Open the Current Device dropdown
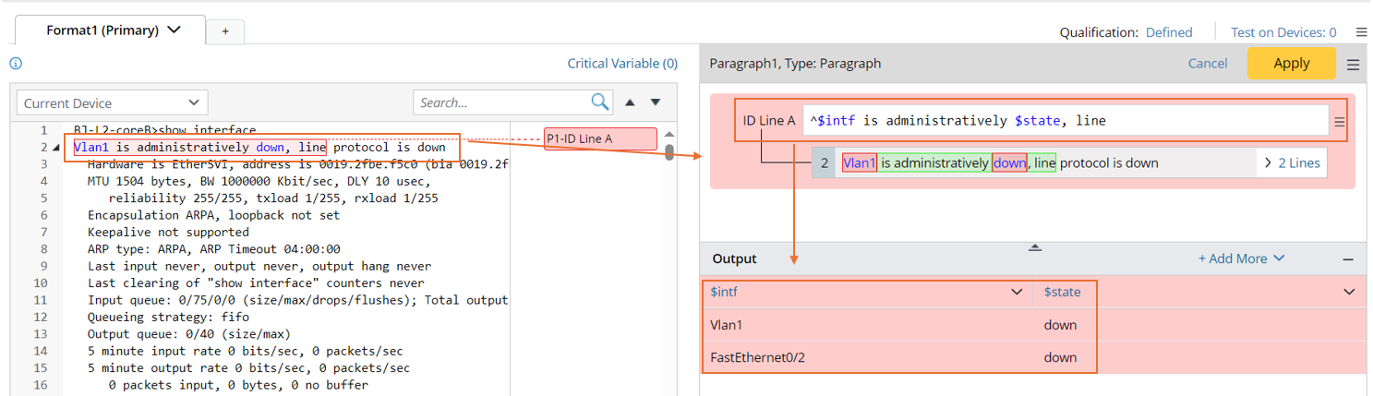The image size is (1373, 396). pyautogui.click(x=111, y=103)
